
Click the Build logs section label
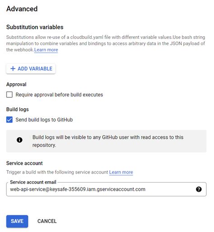tap(18, 109)
